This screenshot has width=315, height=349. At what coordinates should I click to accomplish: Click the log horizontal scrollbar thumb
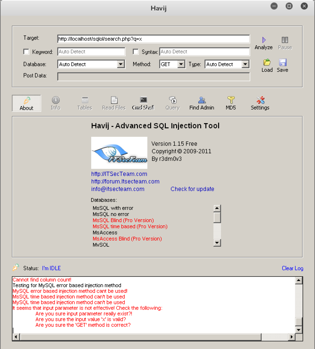(140, 337)
